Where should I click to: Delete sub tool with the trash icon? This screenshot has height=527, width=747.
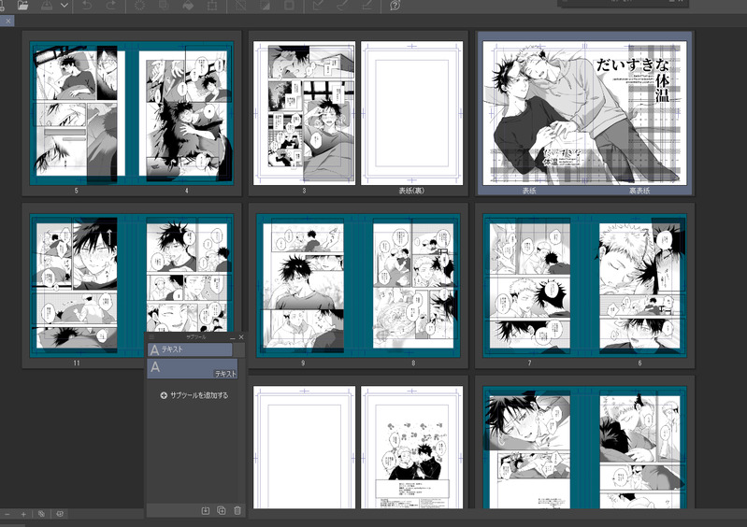[237, 510]
